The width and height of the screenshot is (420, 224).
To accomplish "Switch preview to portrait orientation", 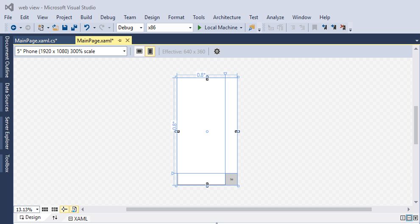I will click(x=150, y=51).
